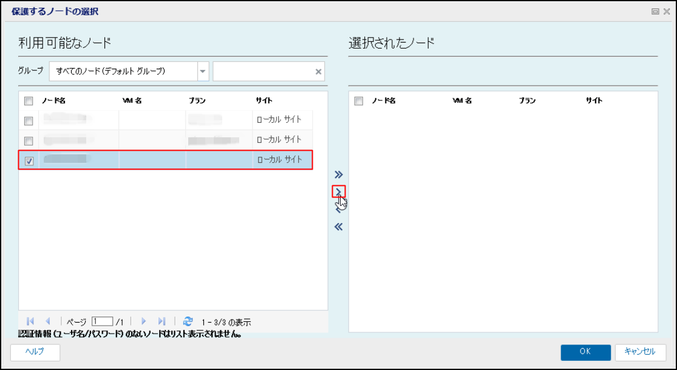Uncheck the highlighted third node row checkbox
Viewport: 677px width, 370px height.
tap(29, 161)
